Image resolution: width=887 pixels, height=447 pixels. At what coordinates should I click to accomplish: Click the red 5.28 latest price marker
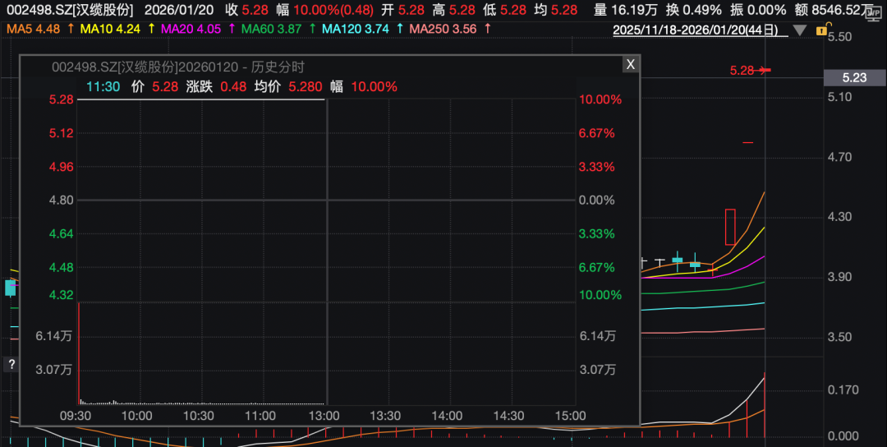742,71
